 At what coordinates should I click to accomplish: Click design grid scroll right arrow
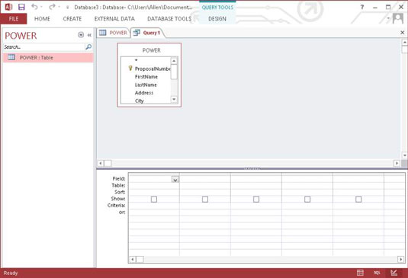400,259
